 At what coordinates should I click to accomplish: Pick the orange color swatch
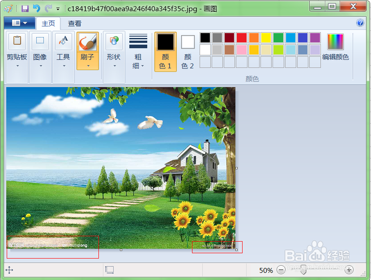point(254,38)
